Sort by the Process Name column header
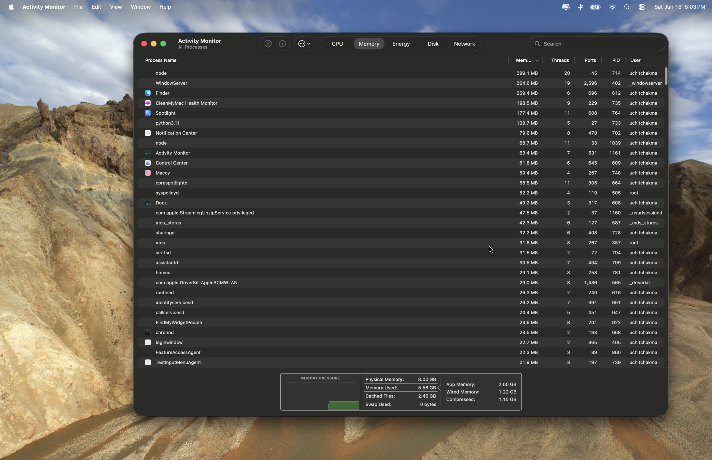The image size is (712, 460). click(161, 60)
